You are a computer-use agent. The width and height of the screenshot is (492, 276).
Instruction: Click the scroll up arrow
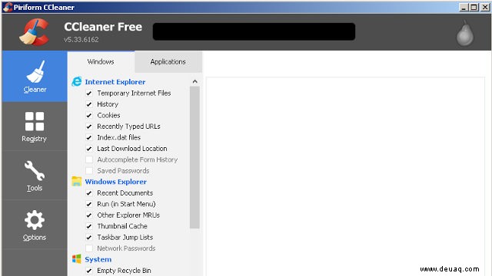pyautogui.click(x=194, y=81)
